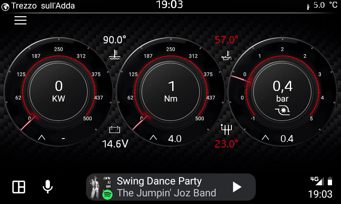Tap the 14.6V battery reading
341x204 pixels.
point(115,144)
